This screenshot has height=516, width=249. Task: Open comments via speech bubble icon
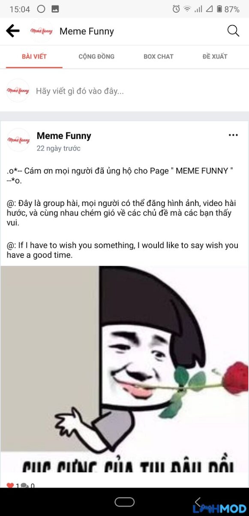[x=25, y=486]
